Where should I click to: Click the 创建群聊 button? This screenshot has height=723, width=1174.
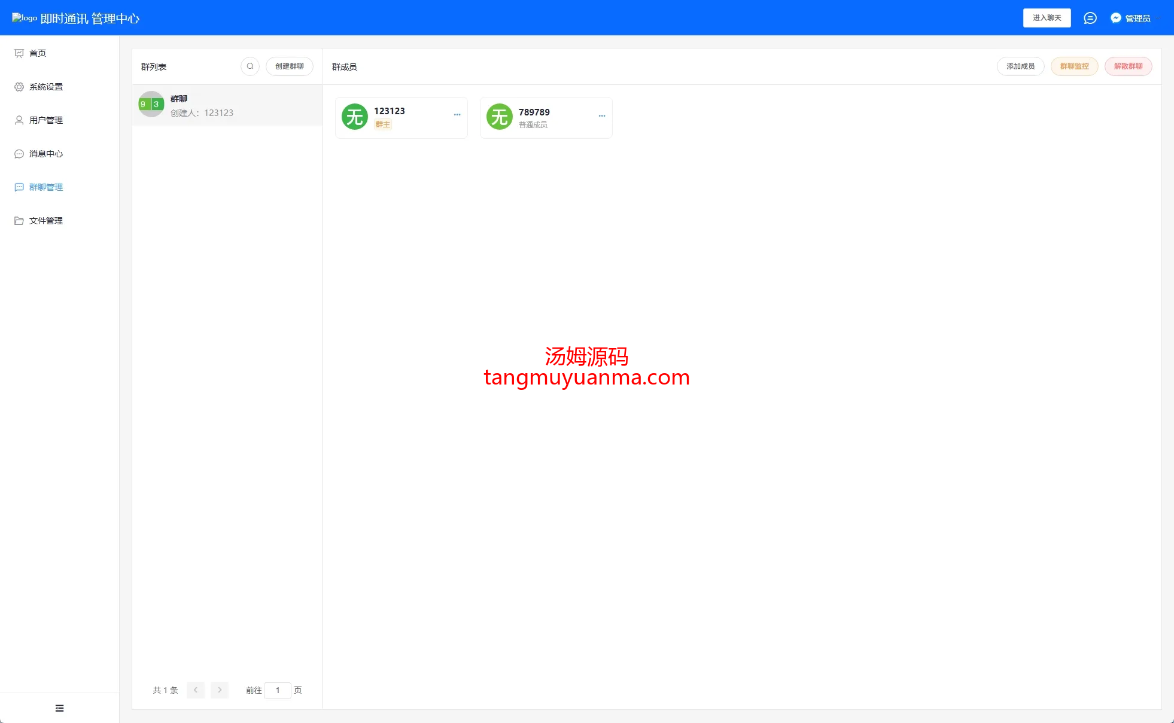(x=289, y=66)
